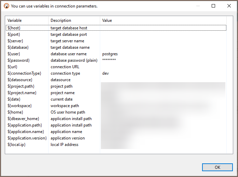Click the Value column header
This screenshot has width=238, height=177.
pyautogui.click(x=107, y=20)
